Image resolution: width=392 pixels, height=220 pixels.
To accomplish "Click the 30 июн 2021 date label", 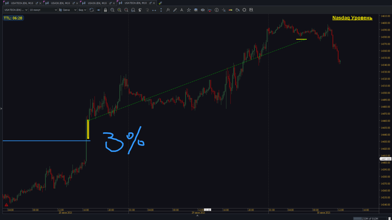I will [x=323, y=213].
